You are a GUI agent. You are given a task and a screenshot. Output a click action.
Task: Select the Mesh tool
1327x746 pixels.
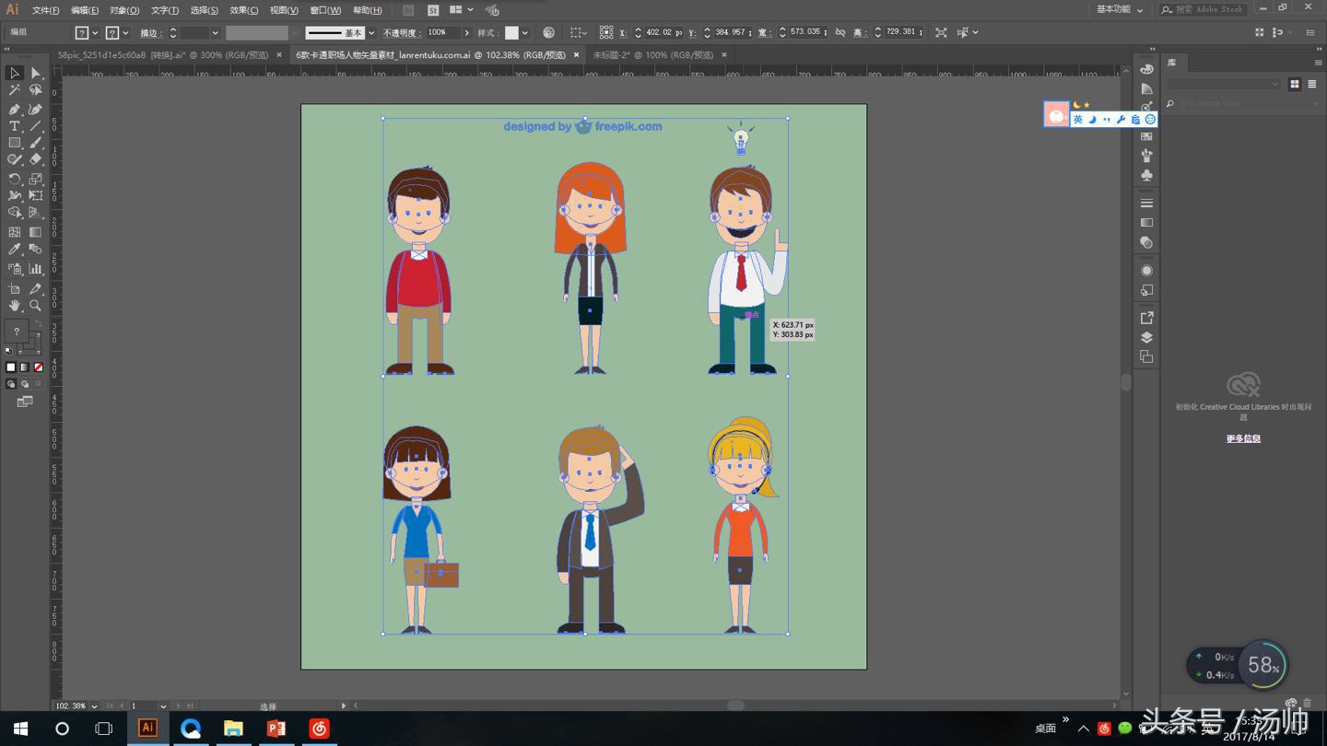click(15, 232)
